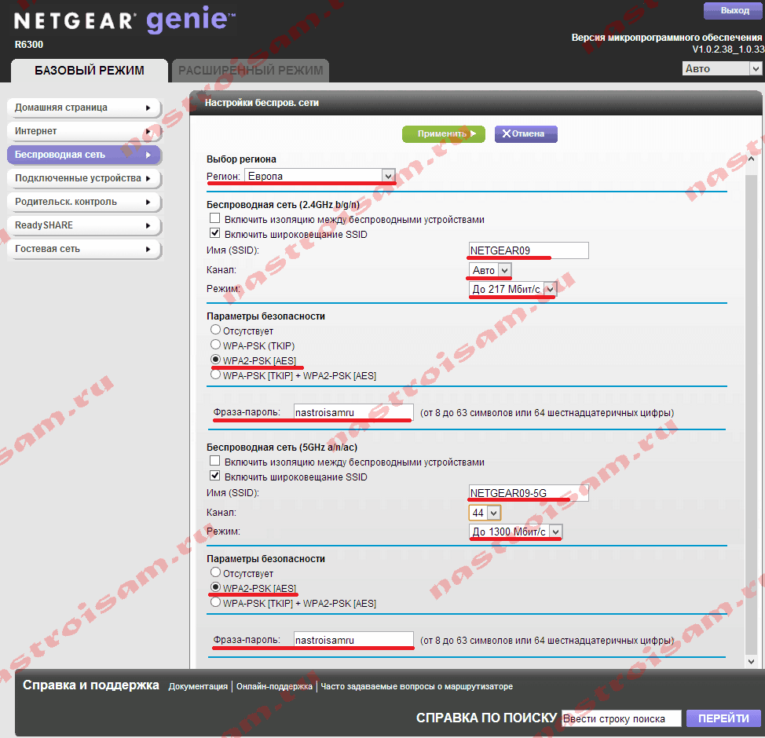Open Беспроводная сеть menu item
The height and width of the screenshot is (738, 765).
[84, 155]
